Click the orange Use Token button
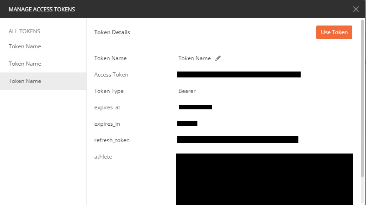This screenshot has height=205, width=366. click(334, 32)
